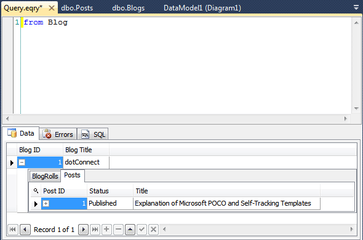Go to the last record
Image resolution: width=363 pixels, height=240 pixels.
(x=95, y=230)
